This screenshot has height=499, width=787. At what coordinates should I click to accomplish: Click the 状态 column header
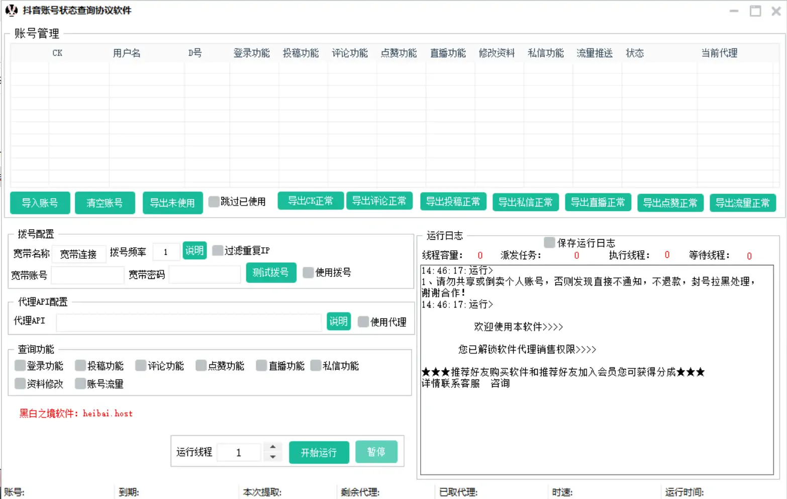(635, 53)
